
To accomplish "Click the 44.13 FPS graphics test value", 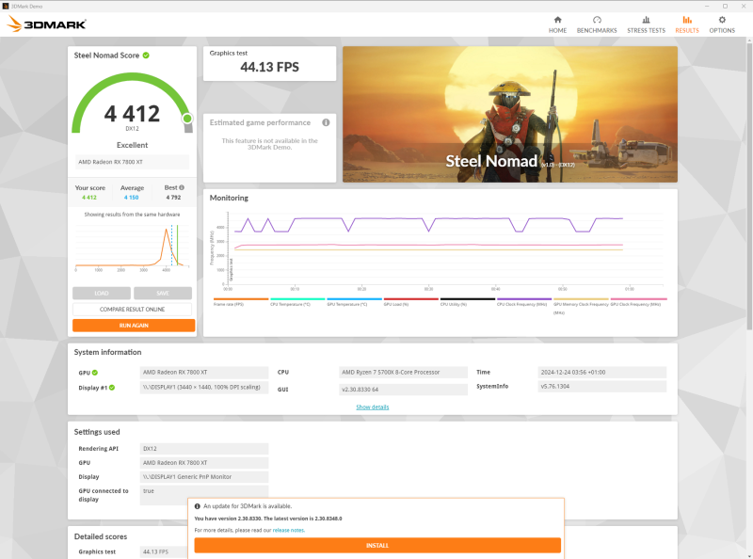I will click(269, 67).
